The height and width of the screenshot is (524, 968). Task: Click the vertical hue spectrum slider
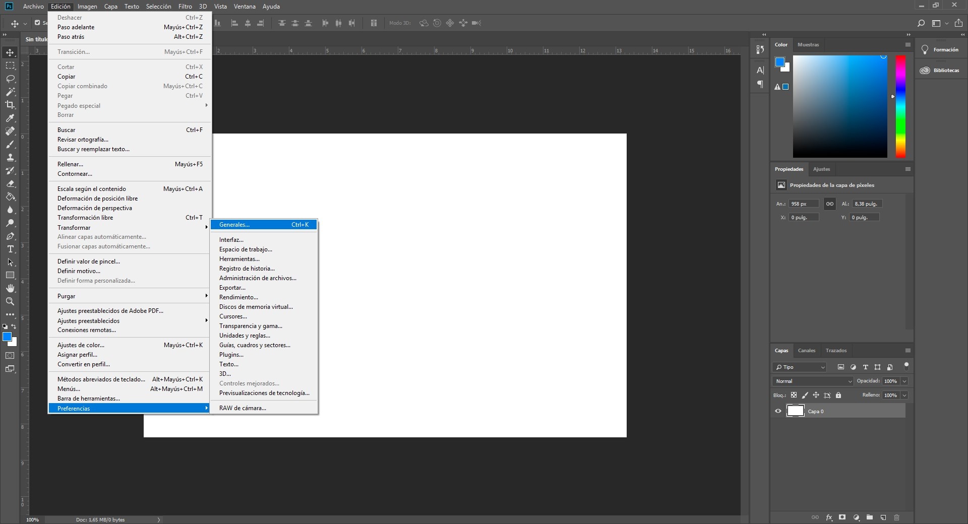coord(900,106)
